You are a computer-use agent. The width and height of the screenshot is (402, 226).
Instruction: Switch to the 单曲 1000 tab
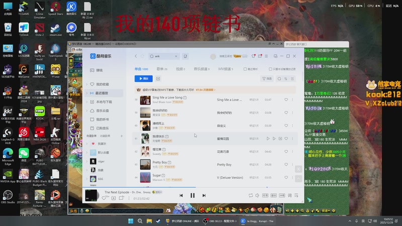pos(141,69)
